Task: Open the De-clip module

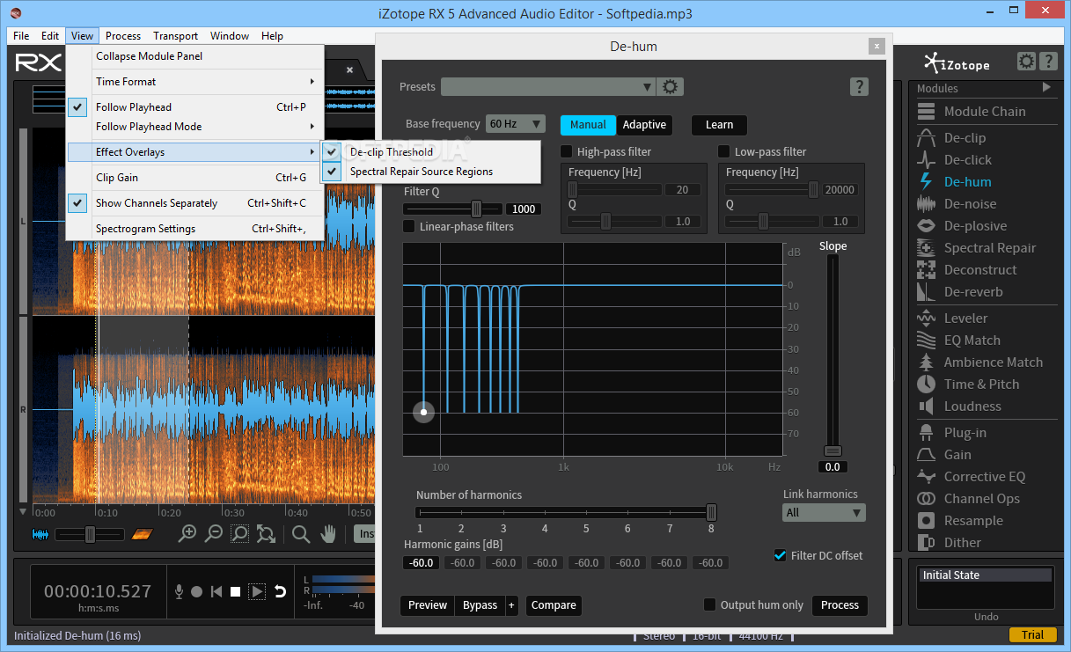Action: 965,138
